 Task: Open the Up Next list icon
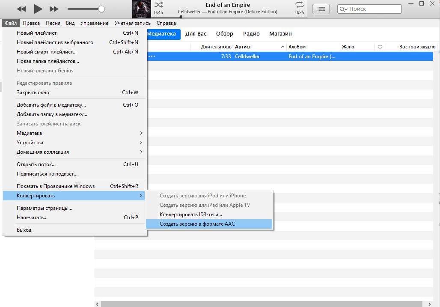(321, 9)
